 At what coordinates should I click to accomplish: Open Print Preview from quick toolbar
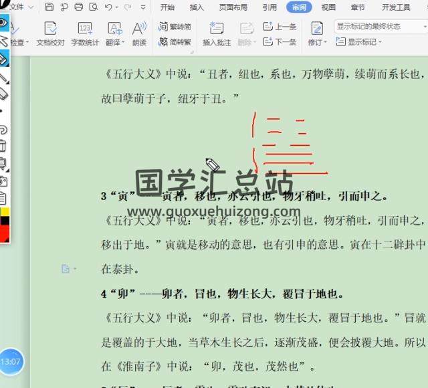point(93,7)
